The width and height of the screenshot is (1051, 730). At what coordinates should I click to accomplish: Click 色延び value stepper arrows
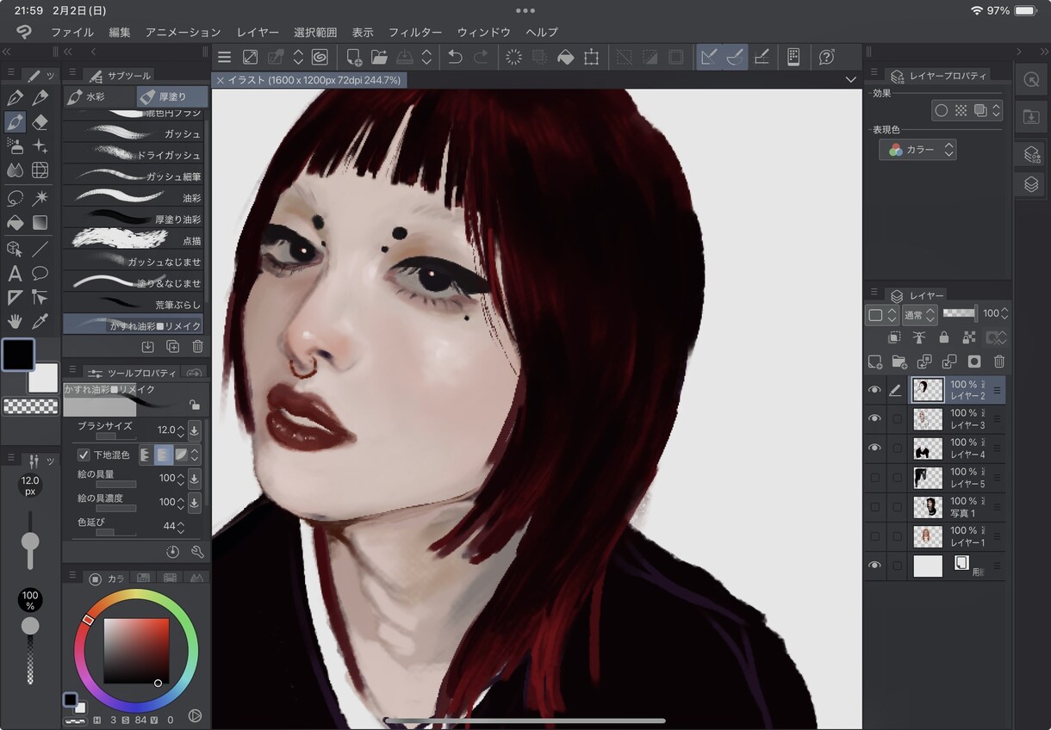point(181,526)
